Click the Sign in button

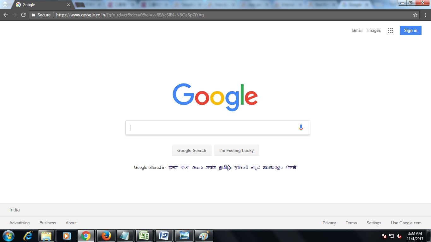tap(410, 30)
